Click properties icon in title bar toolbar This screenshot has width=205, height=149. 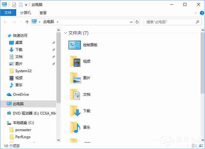pos(14,5)
